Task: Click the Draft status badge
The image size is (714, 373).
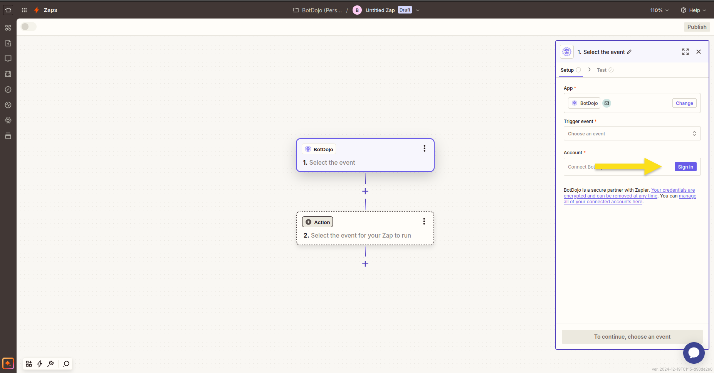Action: click(405, 10)
